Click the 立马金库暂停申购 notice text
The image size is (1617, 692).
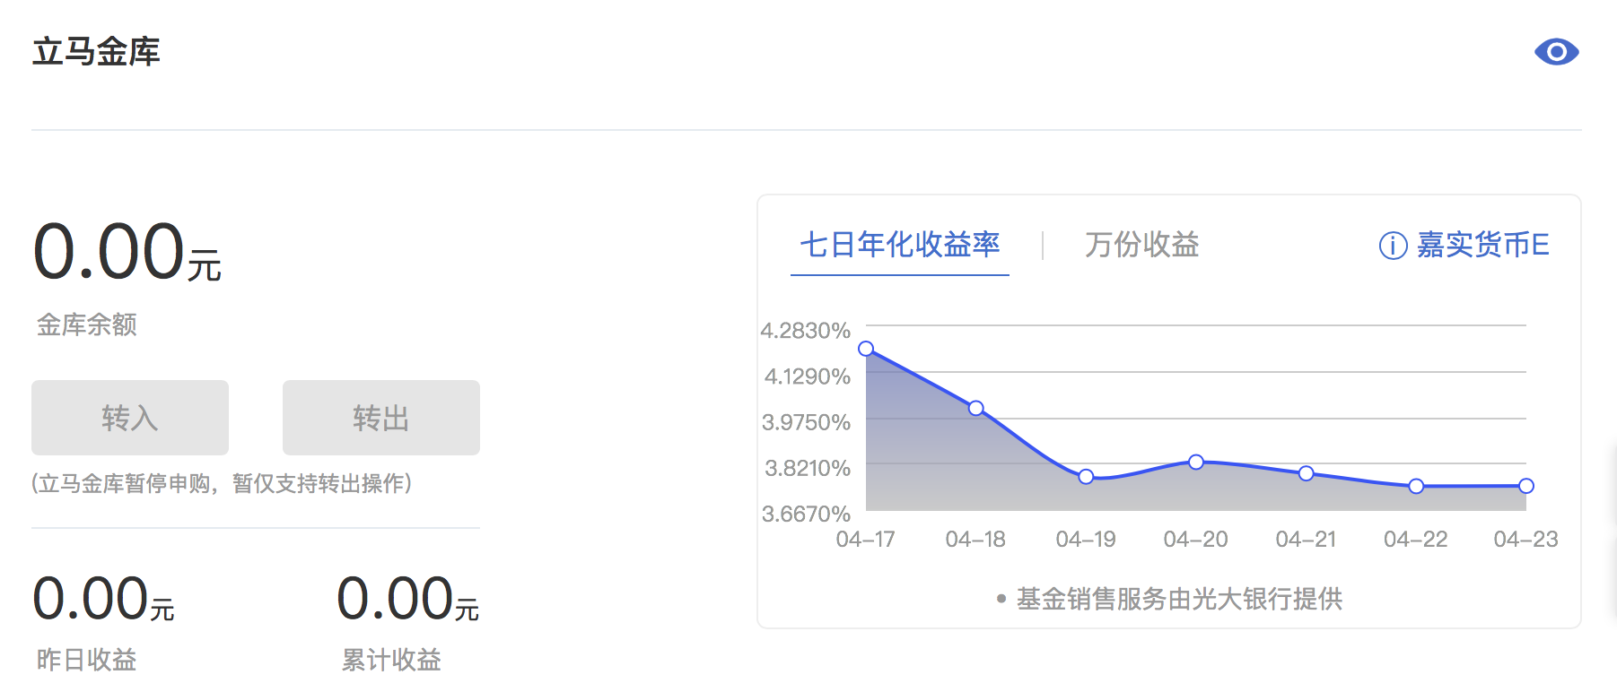point(222,484)
